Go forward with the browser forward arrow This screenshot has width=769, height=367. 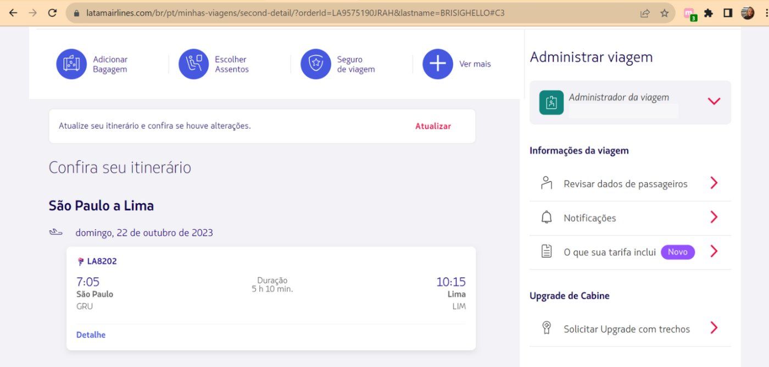[x=33, y=13]
